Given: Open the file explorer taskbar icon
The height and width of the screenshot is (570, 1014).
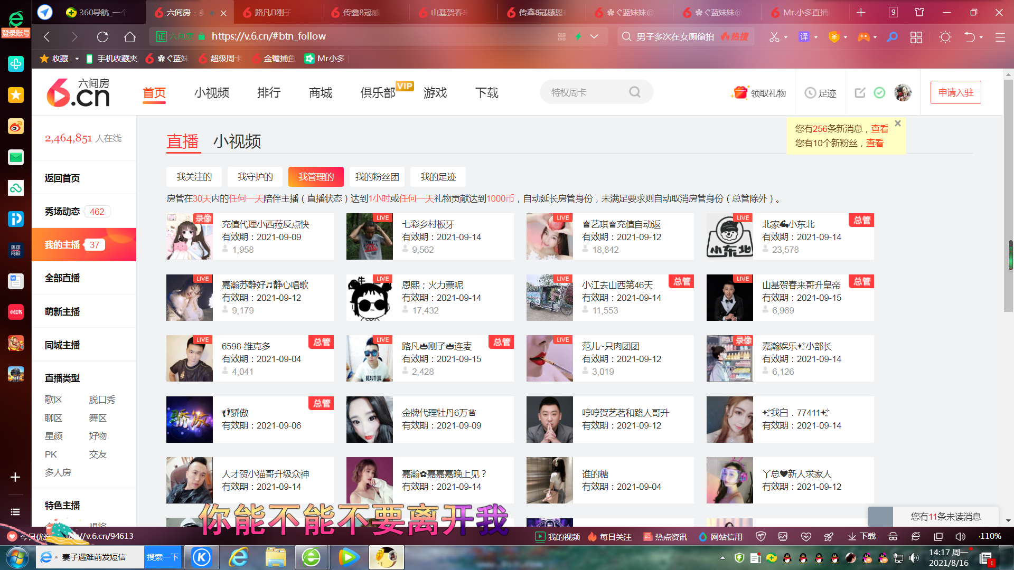Looking at the screenshot, I should tap(276, 557).
